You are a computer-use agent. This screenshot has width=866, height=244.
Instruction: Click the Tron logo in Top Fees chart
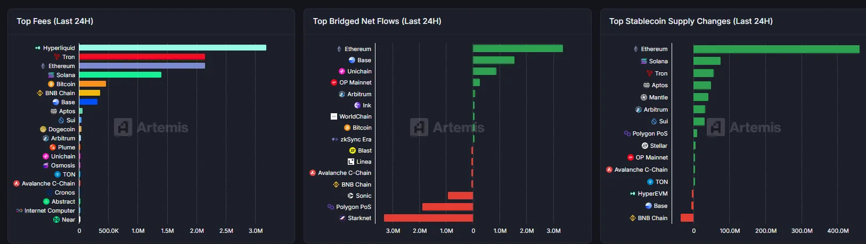(57, 57)
